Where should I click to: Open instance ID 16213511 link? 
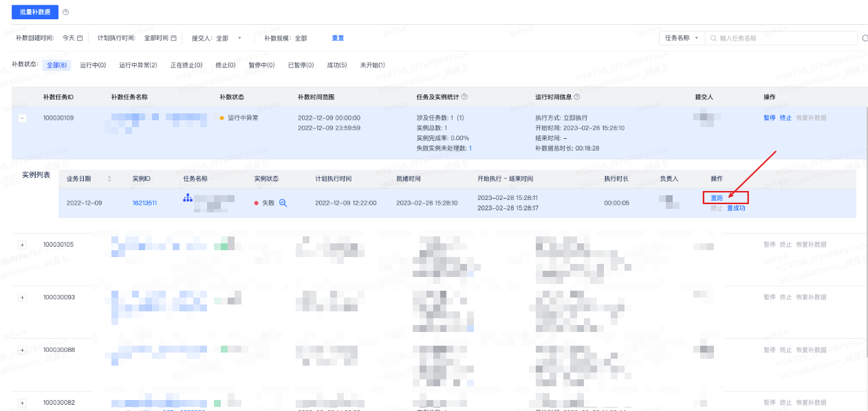tap(144, 203)
